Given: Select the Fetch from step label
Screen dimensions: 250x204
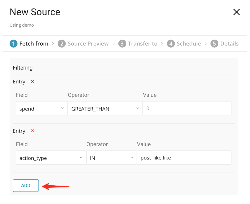Looking at the screenshot, I should [x=34, y=44].
